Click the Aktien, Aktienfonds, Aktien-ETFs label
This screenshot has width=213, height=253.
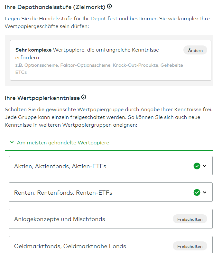point(60,166)
